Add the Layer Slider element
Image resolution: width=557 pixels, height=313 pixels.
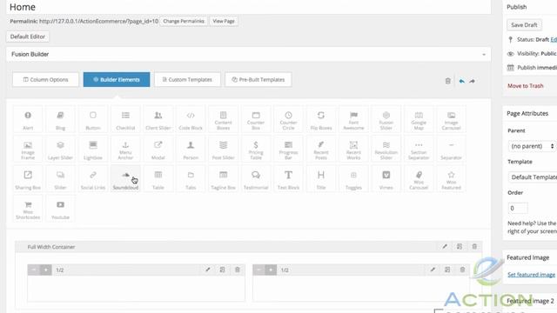pos(60,150)
